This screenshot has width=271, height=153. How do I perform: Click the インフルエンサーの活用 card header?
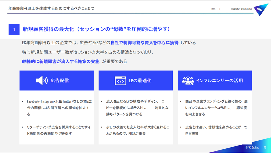(215, 80)
